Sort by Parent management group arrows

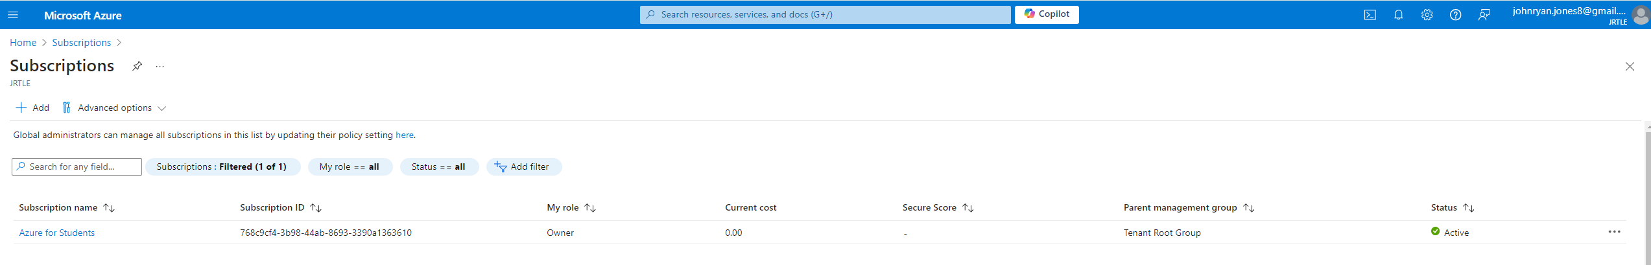(x=1248, y=208)
